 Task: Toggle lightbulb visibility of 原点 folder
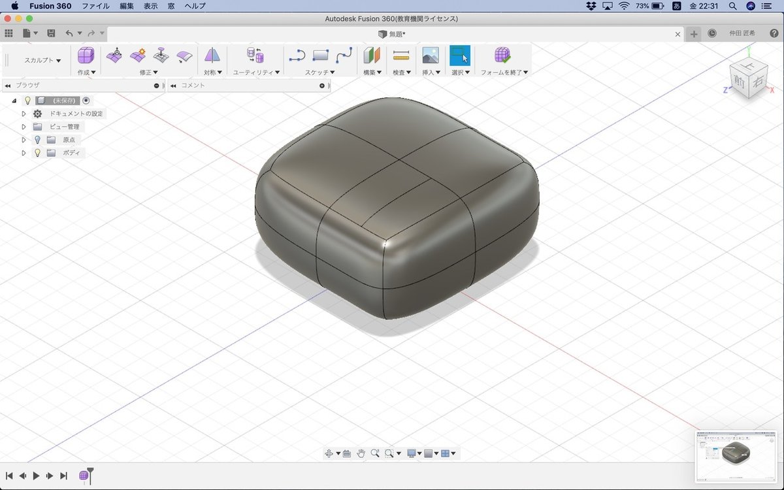pos(37,140)
